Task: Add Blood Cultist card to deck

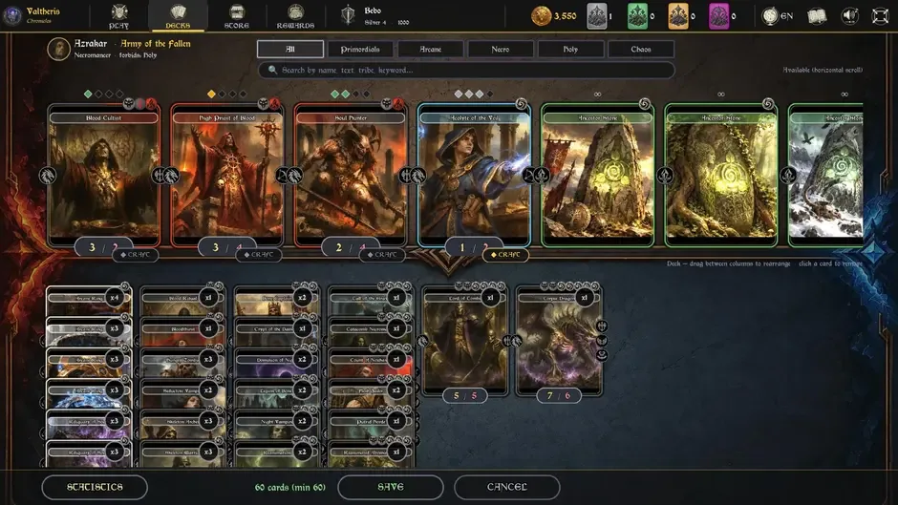Action: [104, 178]
